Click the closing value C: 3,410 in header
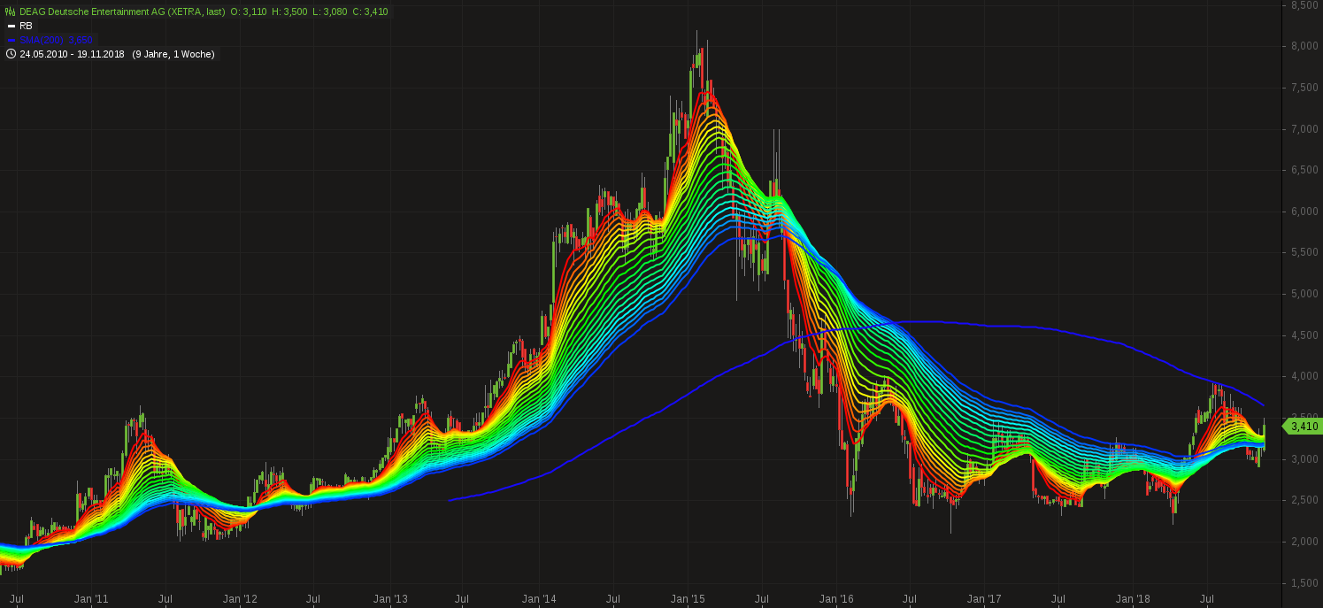Image resolution: width=1323 pixels, height=608 pixels. 369,12
